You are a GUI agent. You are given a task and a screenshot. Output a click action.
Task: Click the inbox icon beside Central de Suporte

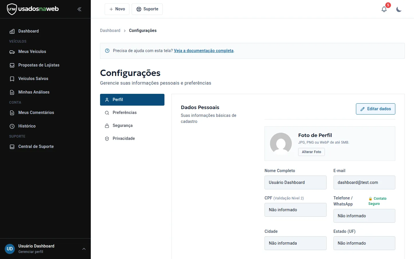[12, 147]
